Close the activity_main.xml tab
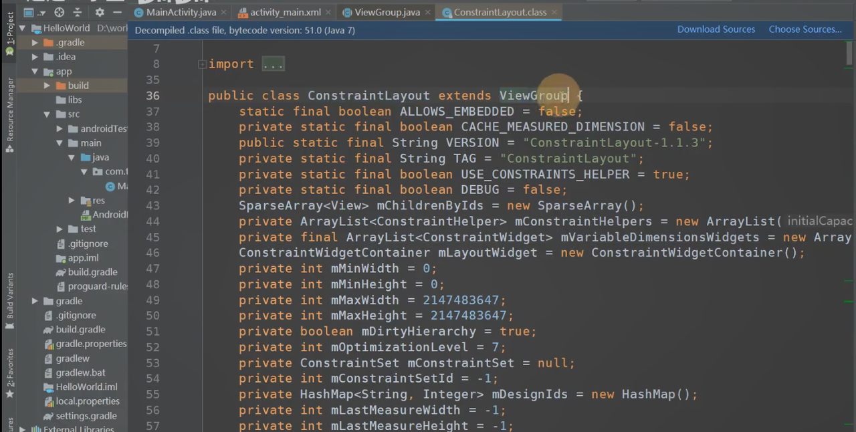Viewport: 856px width, 432px height. click(327, 12)
